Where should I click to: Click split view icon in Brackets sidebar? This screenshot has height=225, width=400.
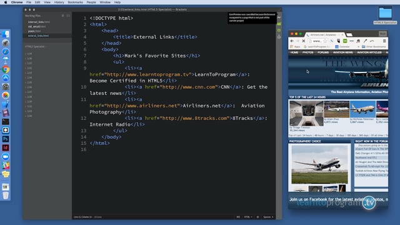pyautogui.click(x=68, y=16)
